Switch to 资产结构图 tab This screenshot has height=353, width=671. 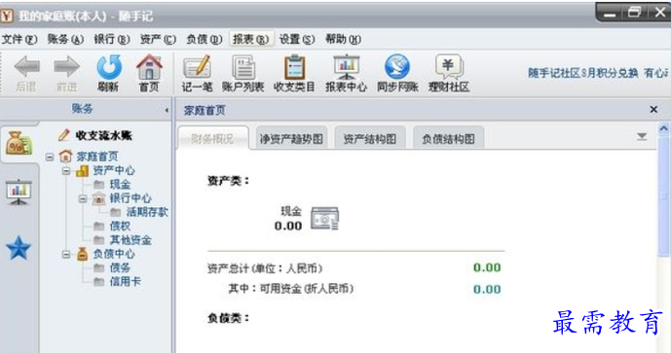click(x=370, y=138)
